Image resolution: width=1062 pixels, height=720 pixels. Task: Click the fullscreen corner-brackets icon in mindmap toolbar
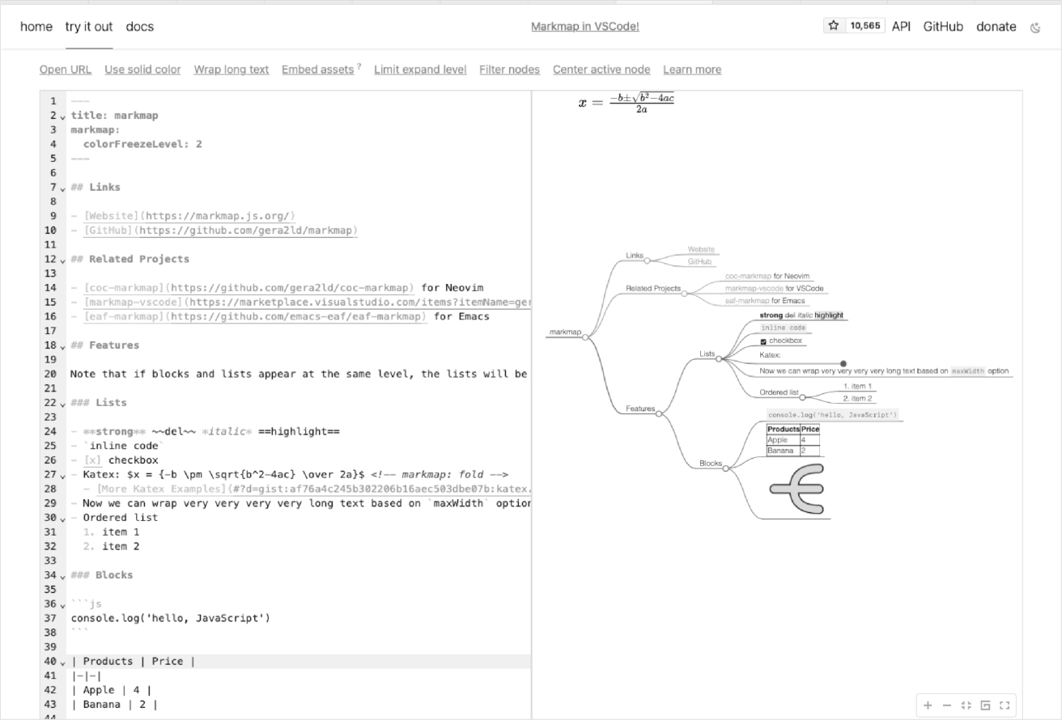click(x=1005, y=705)
